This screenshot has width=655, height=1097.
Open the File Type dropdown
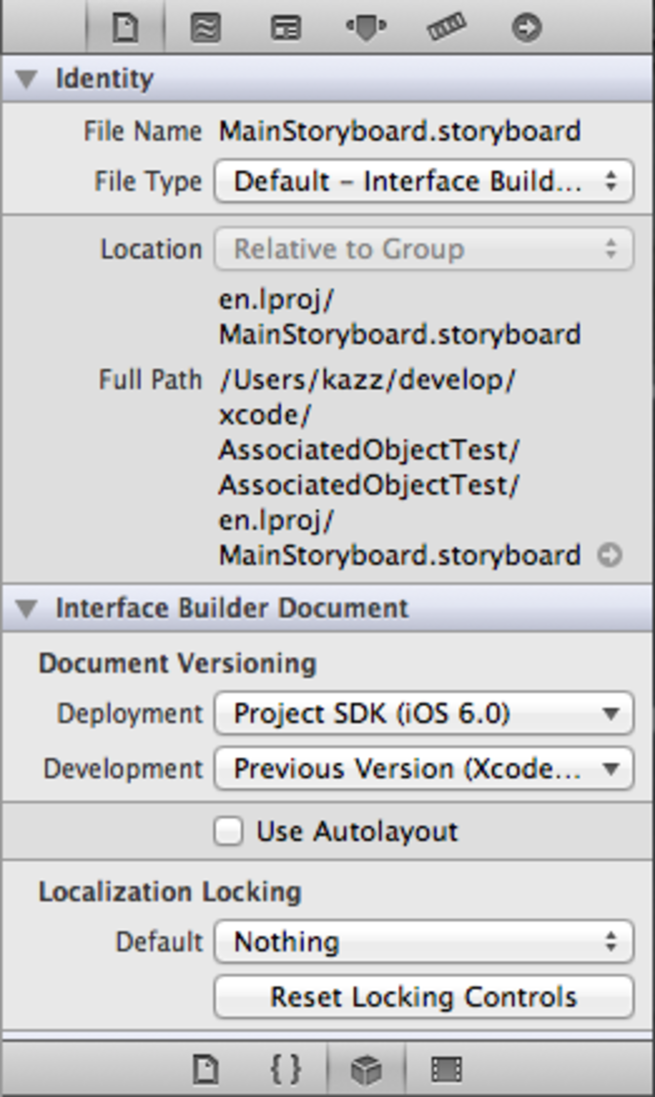[423, 181]
